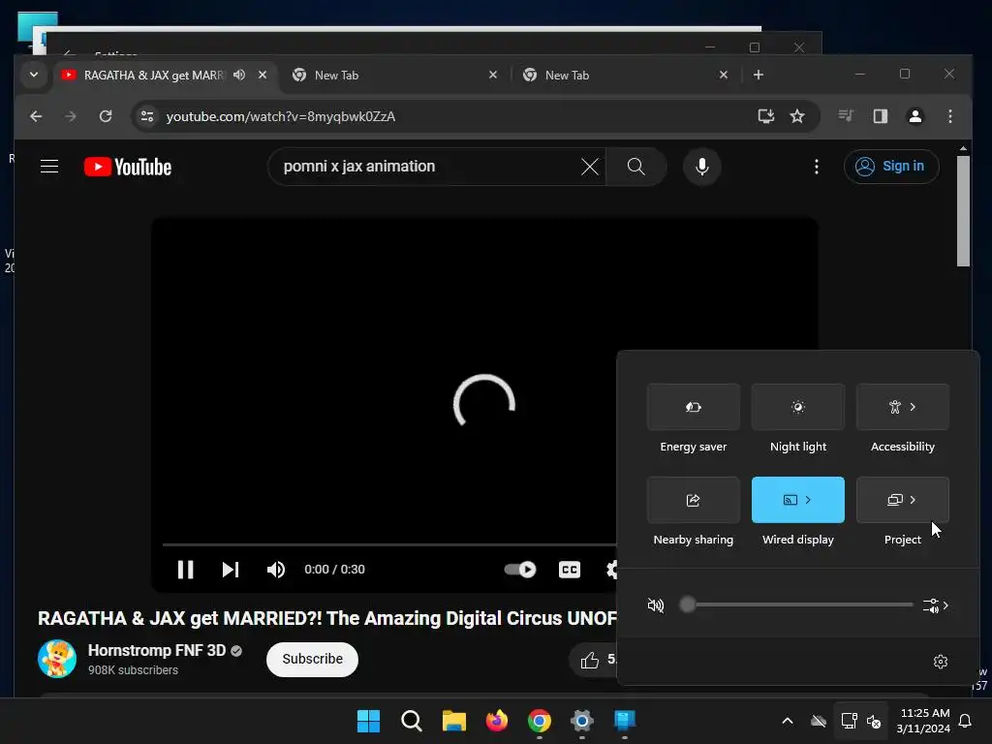The image size is (992, 744).
Task: Open the Hornstromp FNF 3D channel name
Action: tap(157, 650)
